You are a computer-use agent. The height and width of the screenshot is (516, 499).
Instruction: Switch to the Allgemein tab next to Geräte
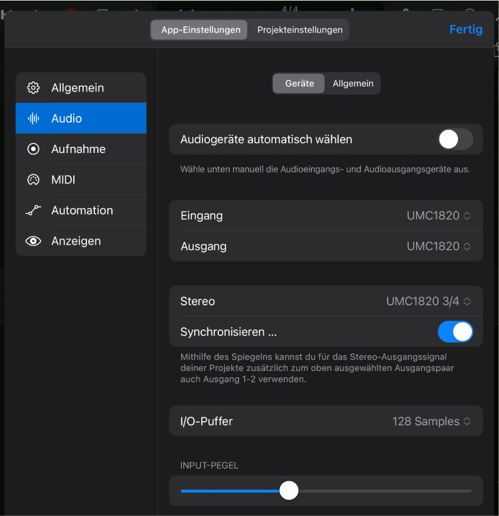352,83
